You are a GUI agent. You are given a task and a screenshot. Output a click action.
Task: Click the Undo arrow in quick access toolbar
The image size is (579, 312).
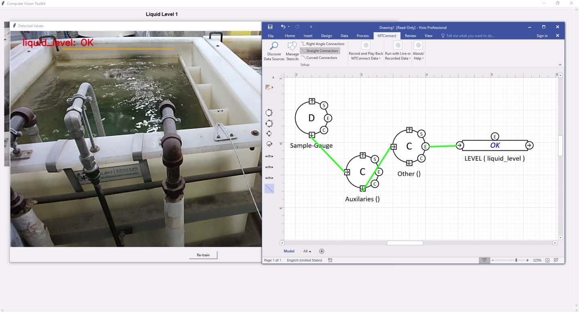pos(283,27)
